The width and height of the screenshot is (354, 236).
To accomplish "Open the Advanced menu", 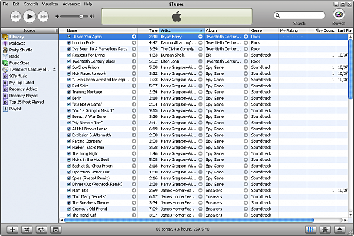I will click(x=71, y=4).
